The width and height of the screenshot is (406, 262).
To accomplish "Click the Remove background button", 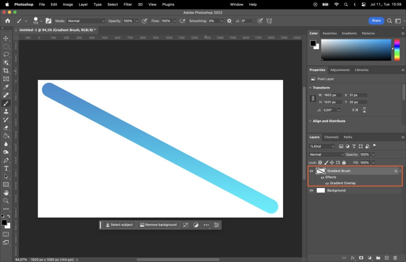I will click(158, 224).
